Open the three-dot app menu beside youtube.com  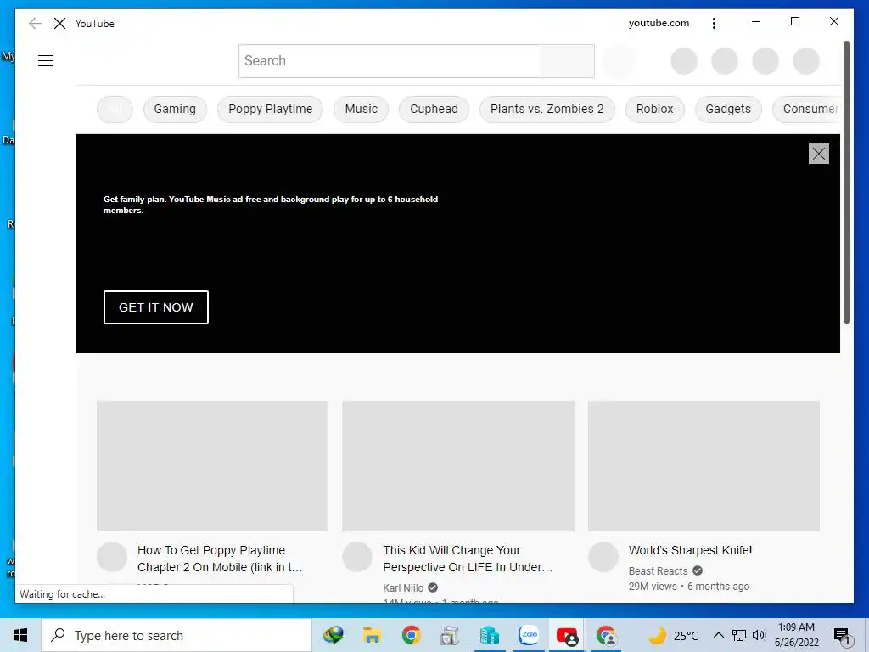coord(714,23)
